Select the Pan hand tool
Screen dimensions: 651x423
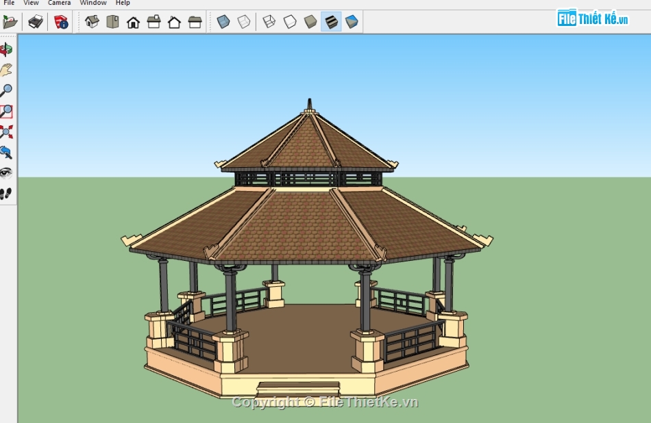tap(6, 70)
